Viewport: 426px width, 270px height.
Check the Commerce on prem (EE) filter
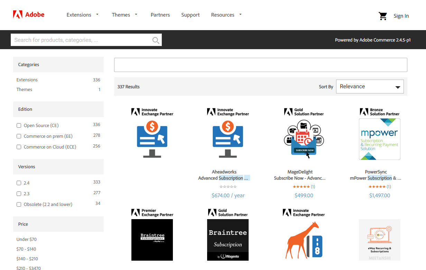(19, 136)
